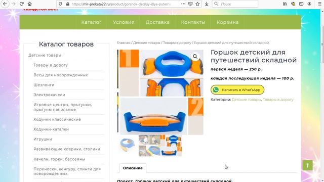Open the Условия menu item

click(x=124, y=22)
